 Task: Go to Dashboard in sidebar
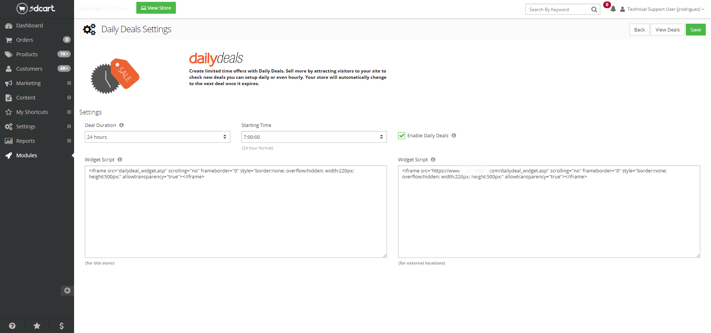click(x=29, y=26)
